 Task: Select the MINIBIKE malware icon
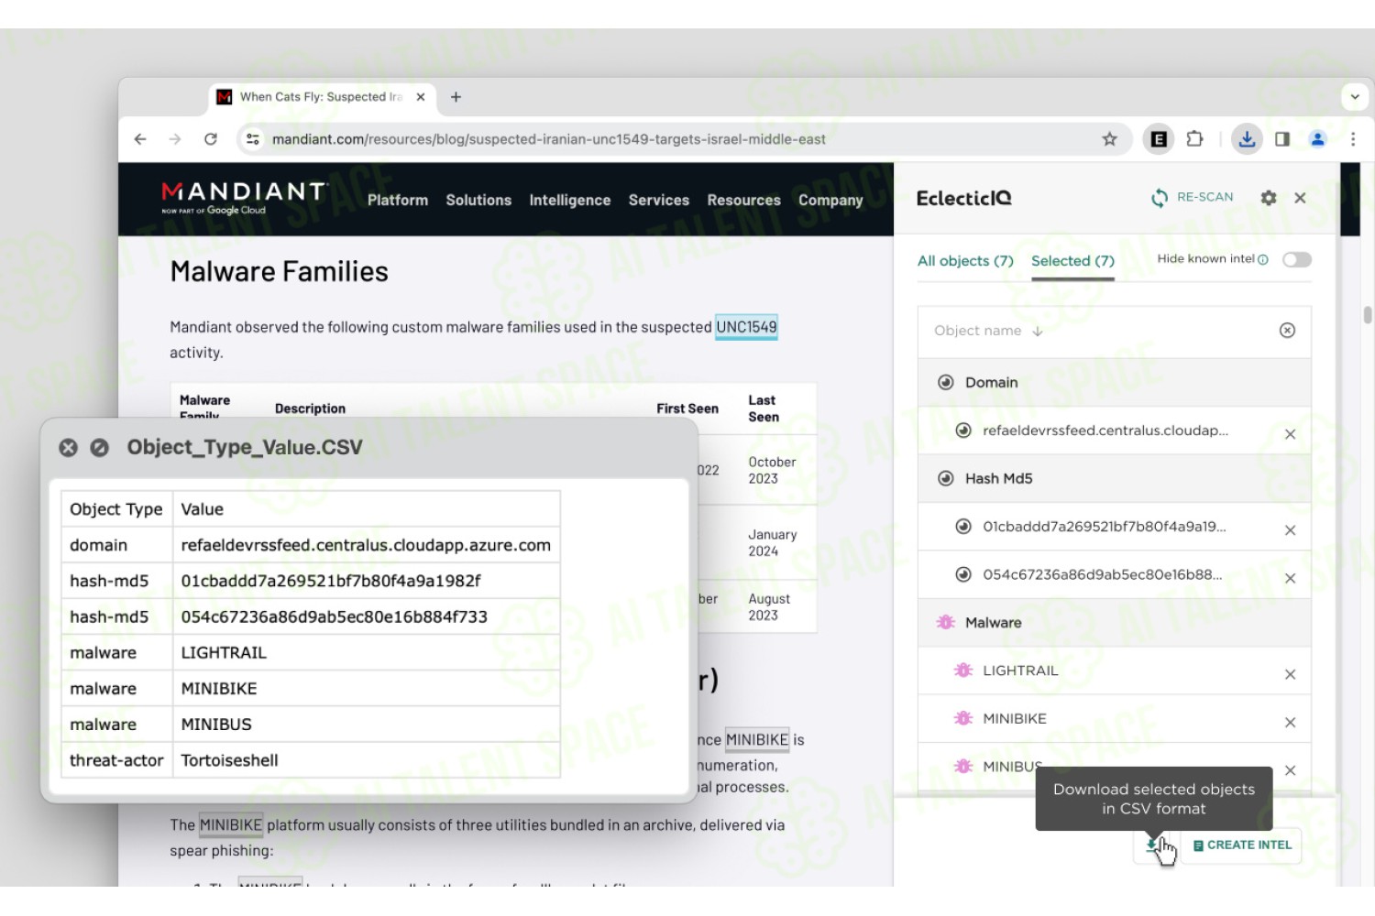coord(963,719)
